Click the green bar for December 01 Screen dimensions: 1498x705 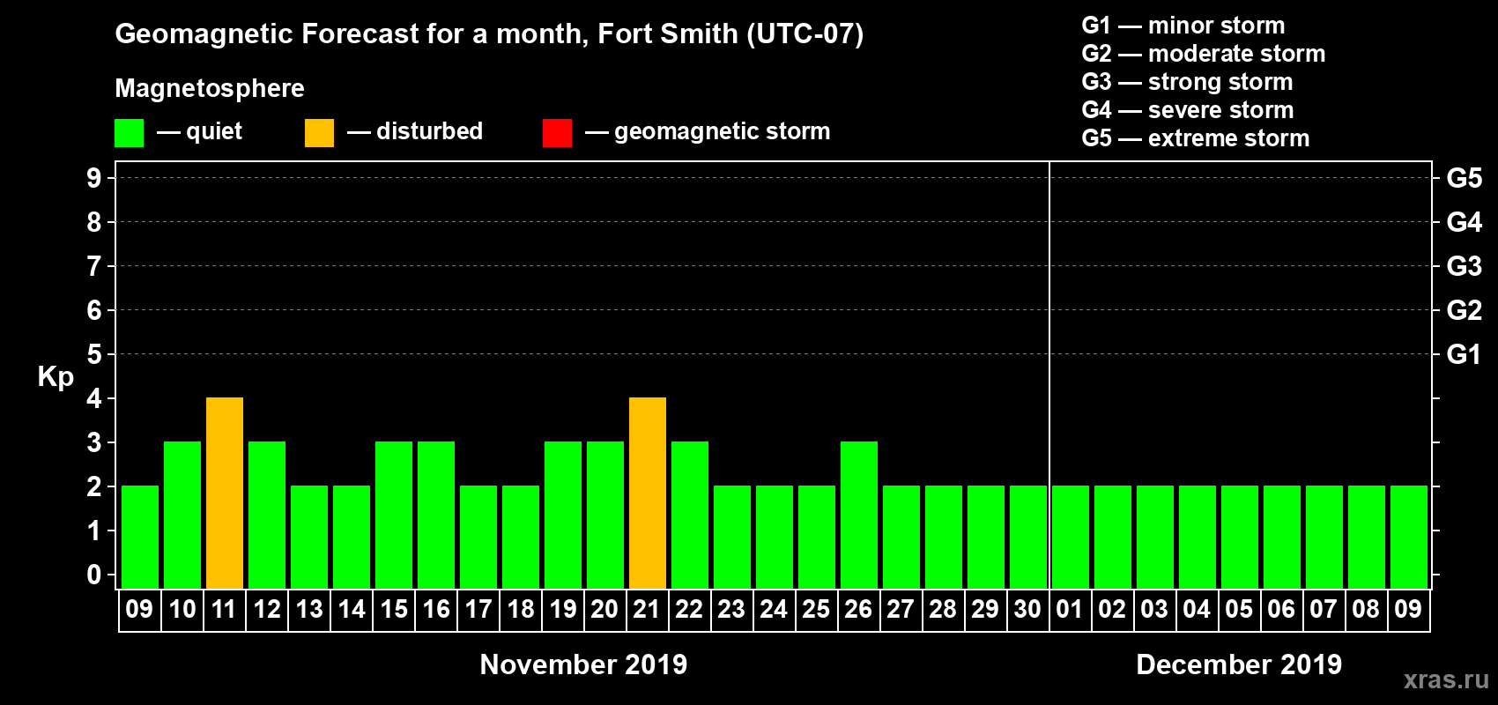point(1071,537)
